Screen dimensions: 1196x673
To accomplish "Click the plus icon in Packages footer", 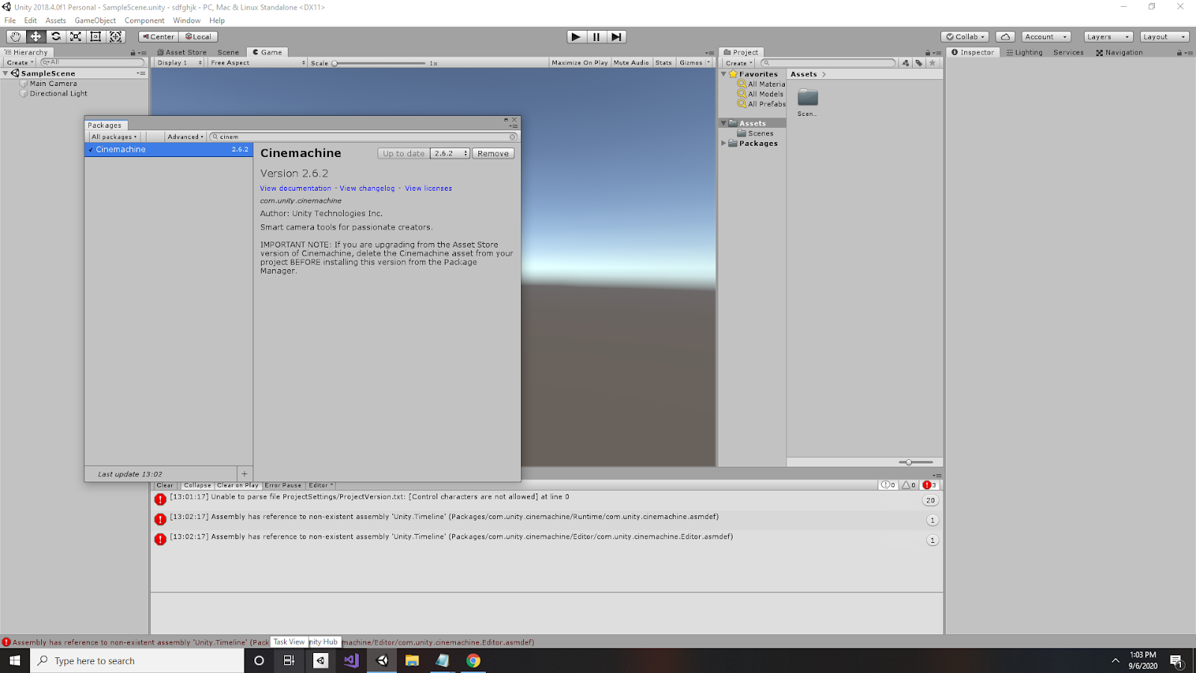I will coord(244,474).
